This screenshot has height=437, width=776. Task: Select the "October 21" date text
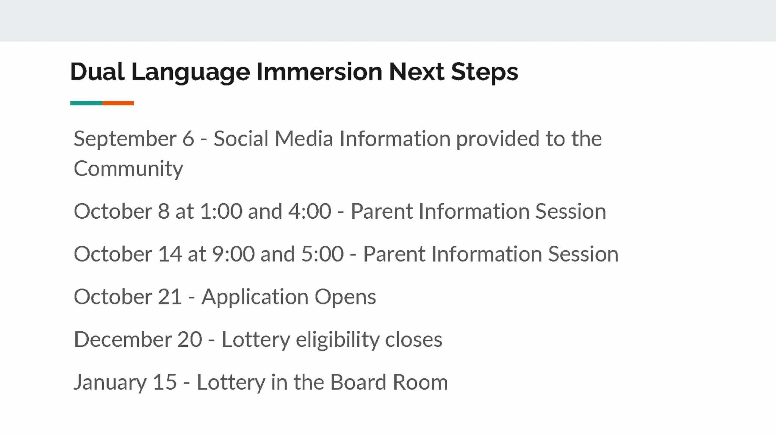click(x=128, y=297)
